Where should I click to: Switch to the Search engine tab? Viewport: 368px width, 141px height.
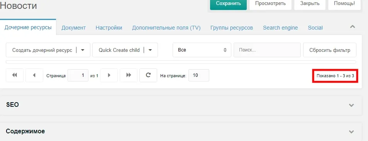coord(280,28)
